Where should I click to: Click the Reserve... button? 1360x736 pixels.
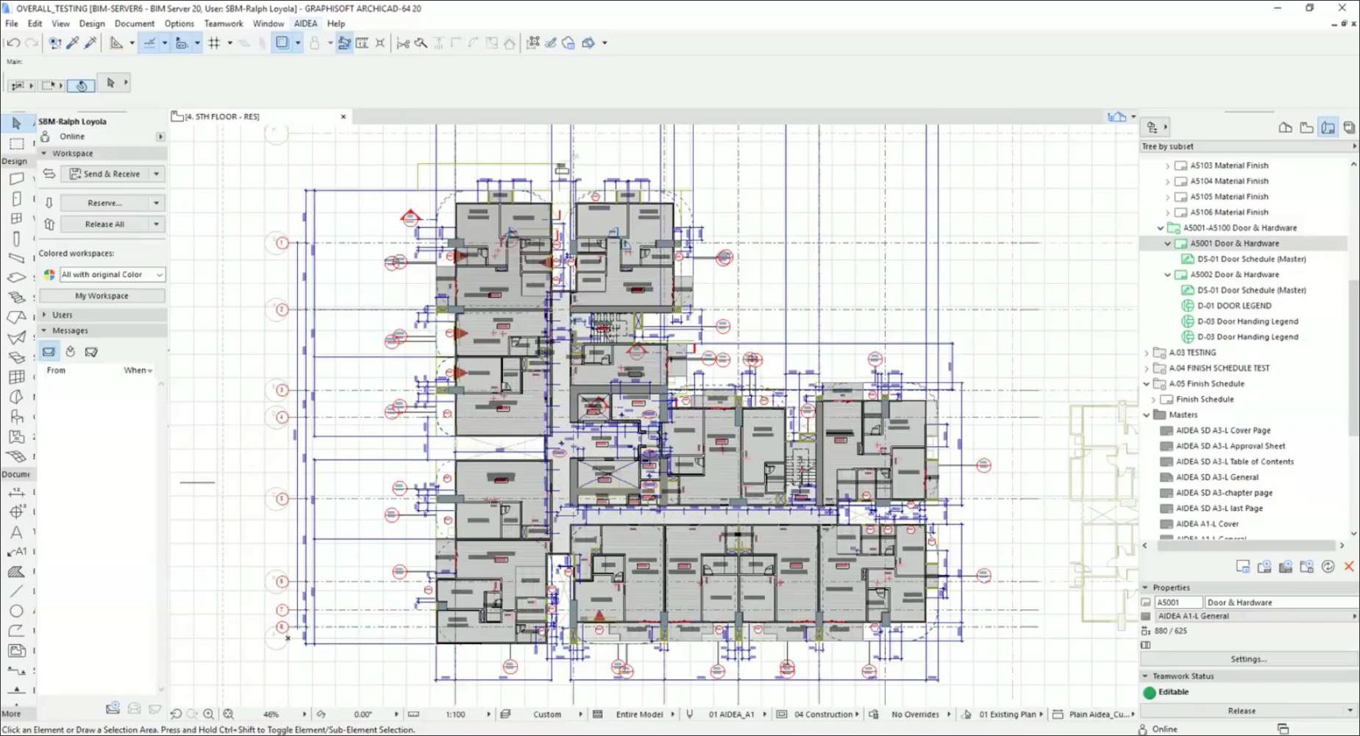105,203
